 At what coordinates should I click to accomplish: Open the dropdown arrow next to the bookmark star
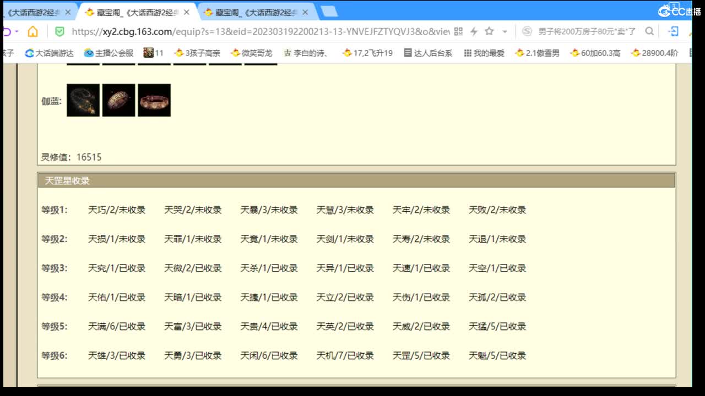point(504,31)
